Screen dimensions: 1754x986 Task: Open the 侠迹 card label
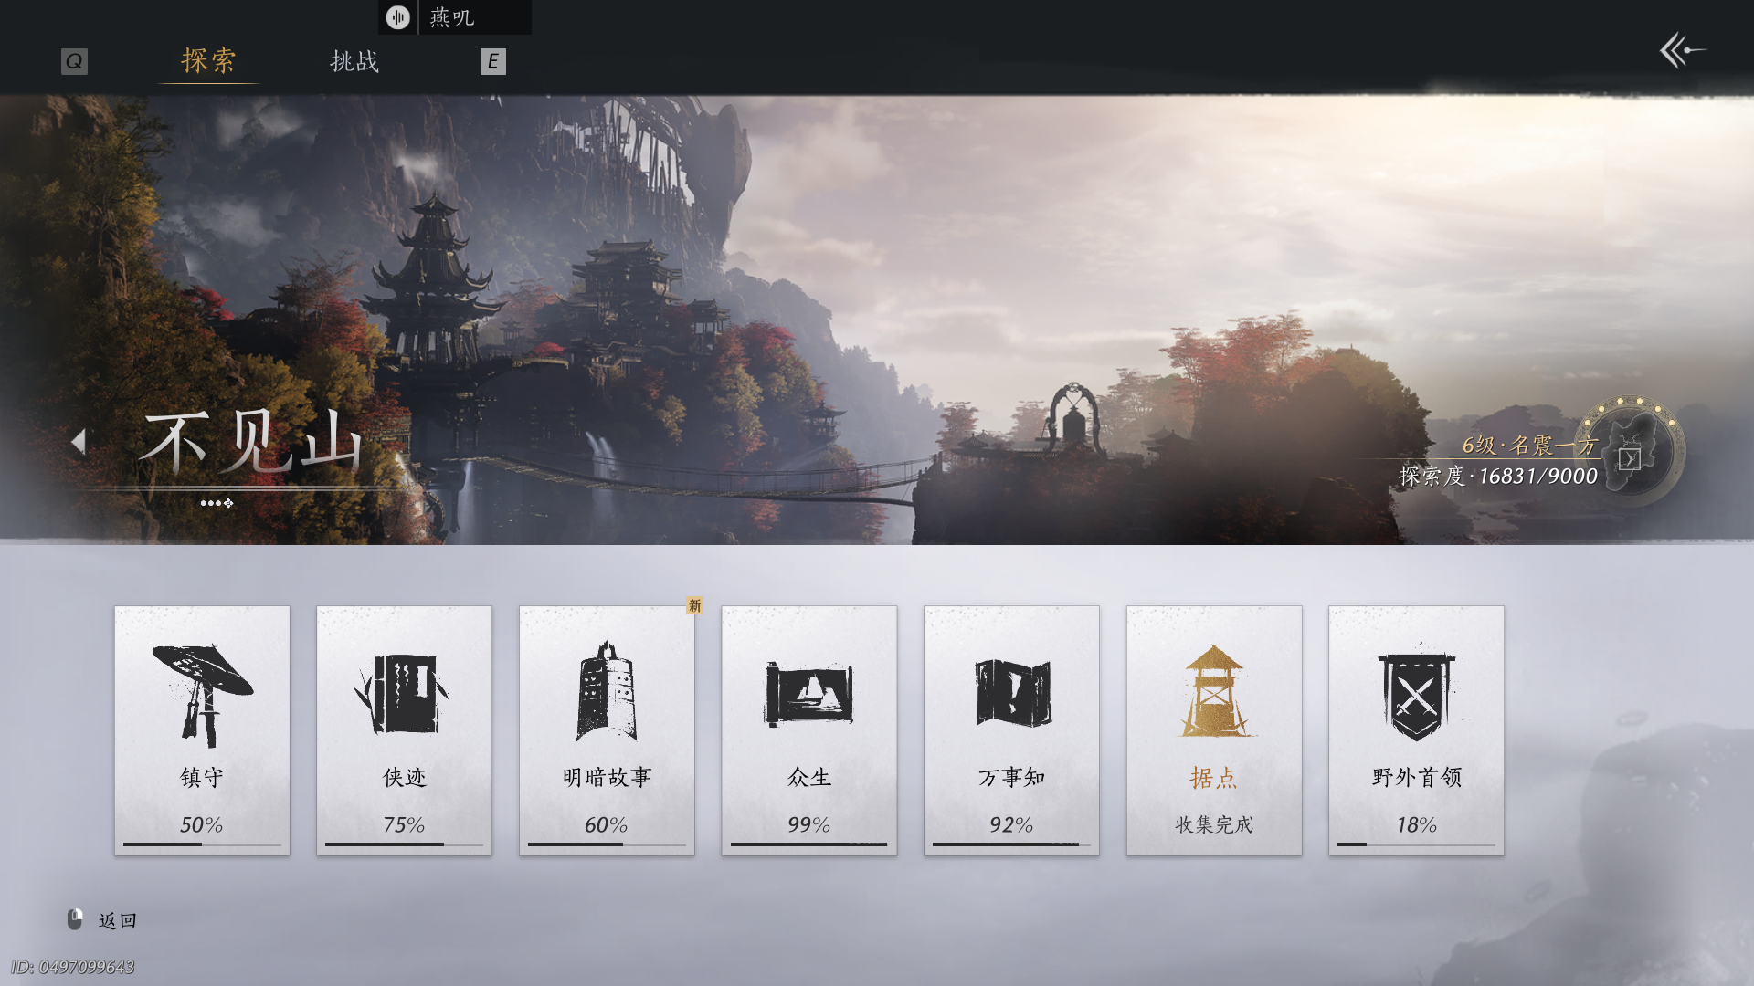(405, 777)
